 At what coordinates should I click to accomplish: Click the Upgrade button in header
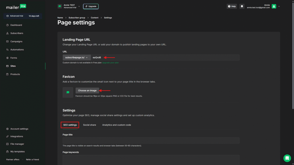[x=91, y=6]
